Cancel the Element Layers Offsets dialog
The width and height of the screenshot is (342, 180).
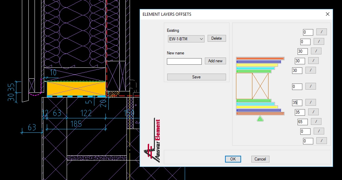pyautogui.click(x=260, y=159)
